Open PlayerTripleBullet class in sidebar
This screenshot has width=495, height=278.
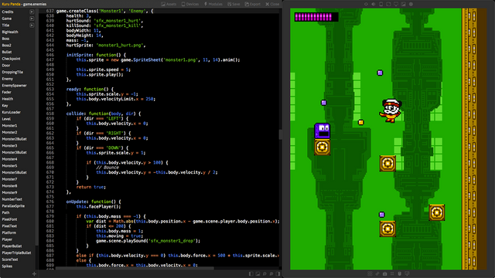point(16,253)
